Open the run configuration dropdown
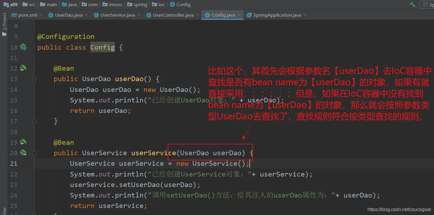The width and height of the screenshot is (434, 215). [x=428, y=5]
